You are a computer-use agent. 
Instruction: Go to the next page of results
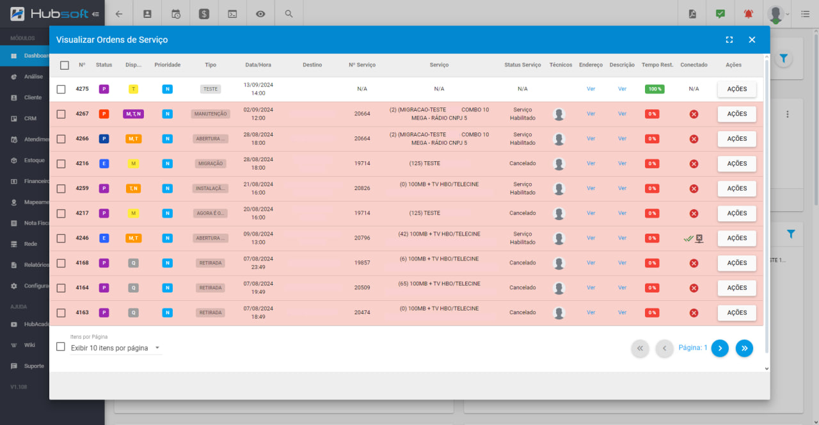[x=720, y=348]
